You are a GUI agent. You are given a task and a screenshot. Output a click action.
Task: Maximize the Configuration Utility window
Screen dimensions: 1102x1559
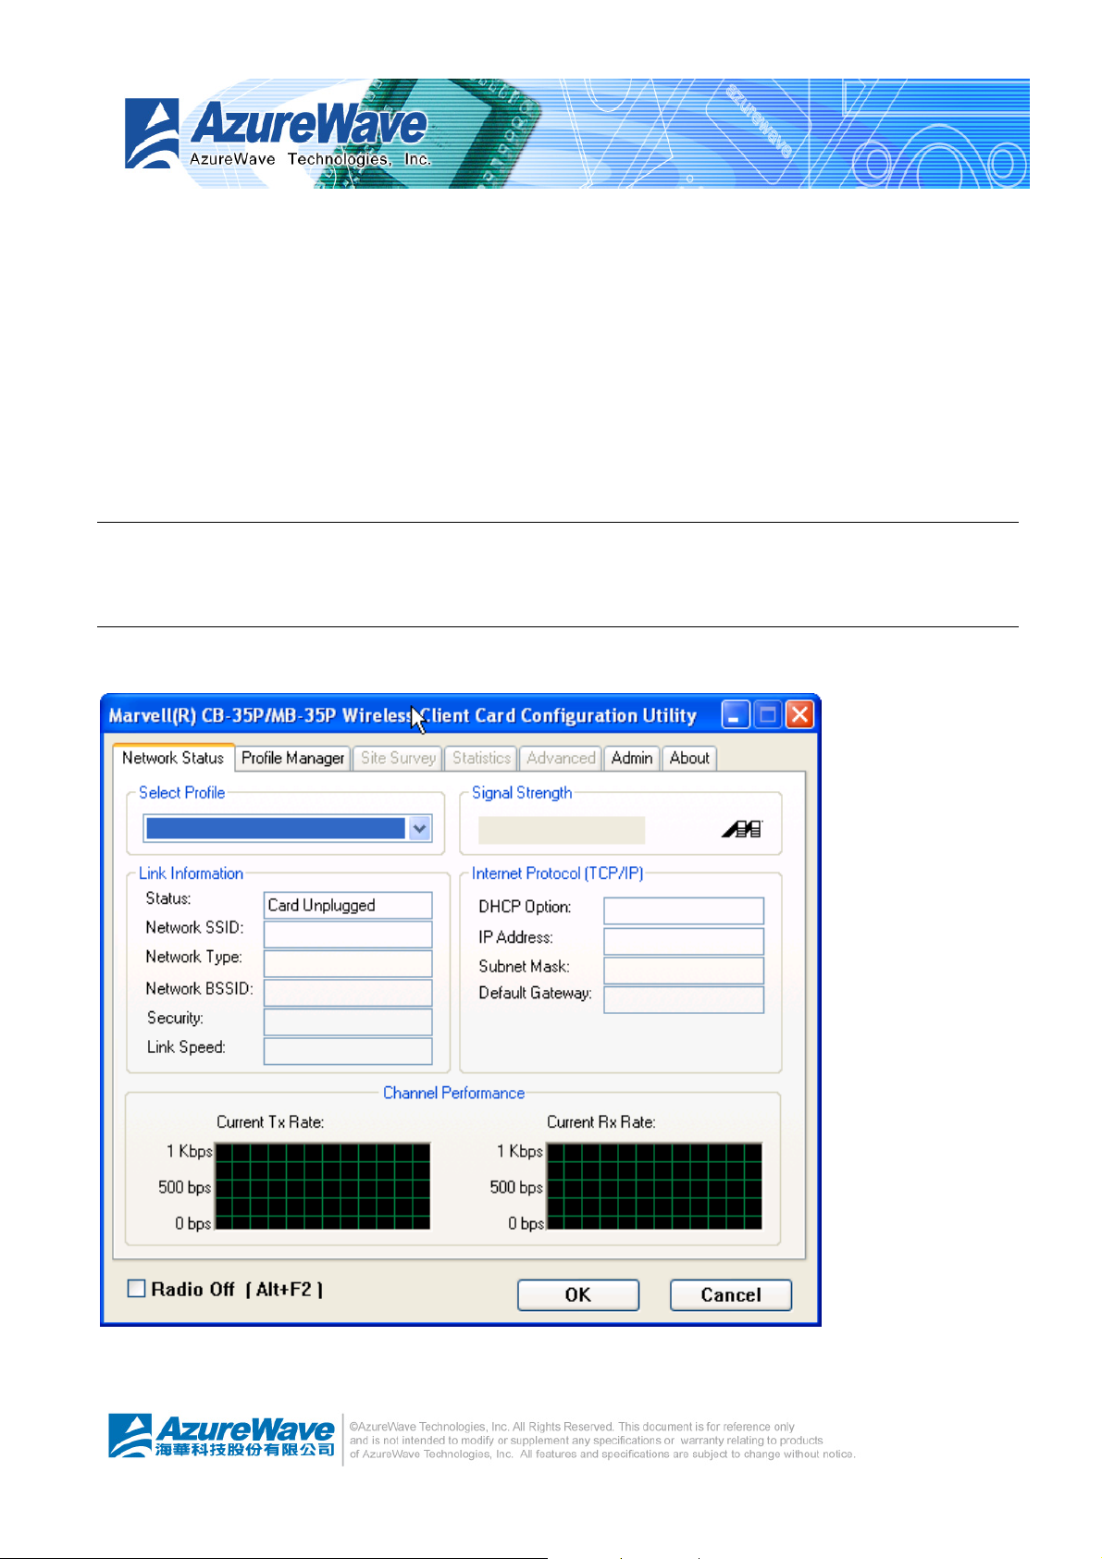(x=767, y=715)
